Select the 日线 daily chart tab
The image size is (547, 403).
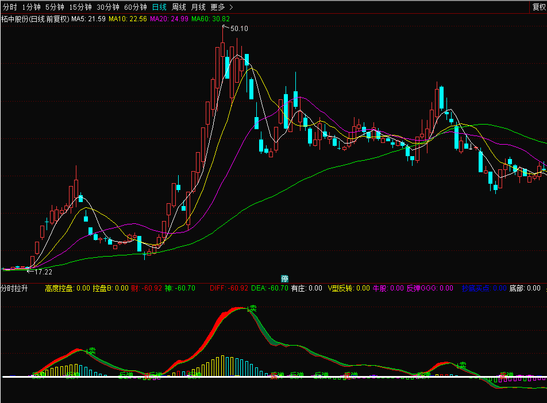coord(159,7)
